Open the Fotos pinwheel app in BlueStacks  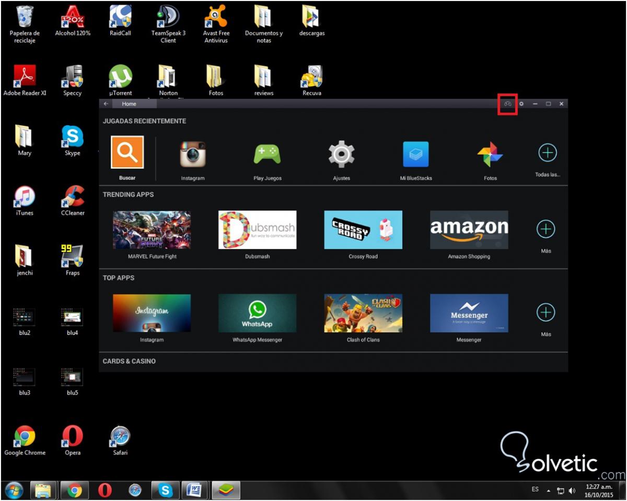point(490,154)
